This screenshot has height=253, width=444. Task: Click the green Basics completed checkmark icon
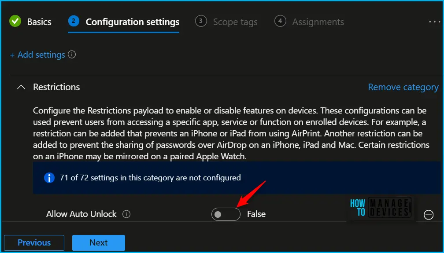click(x=15, y=21)
